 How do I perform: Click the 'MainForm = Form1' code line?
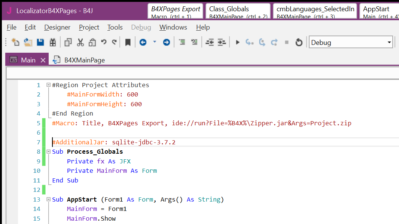point(97,209)
